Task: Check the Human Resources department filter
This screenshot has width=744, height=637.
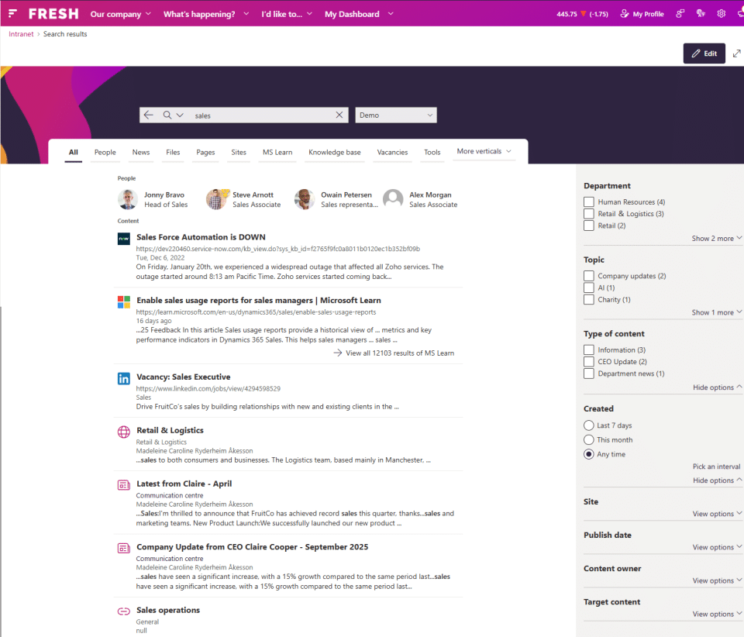Action: (589, 202)
